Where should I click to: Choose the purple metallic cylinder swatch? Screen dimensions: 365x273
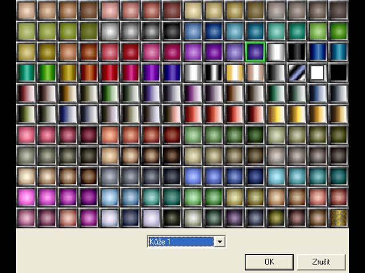151,72
